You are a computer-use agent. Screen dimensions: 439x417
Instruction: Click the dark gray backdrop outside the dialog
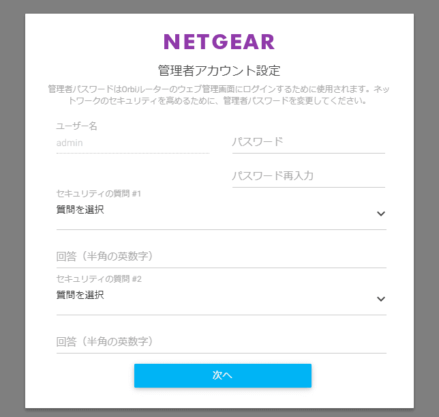[x=12, y=205]
